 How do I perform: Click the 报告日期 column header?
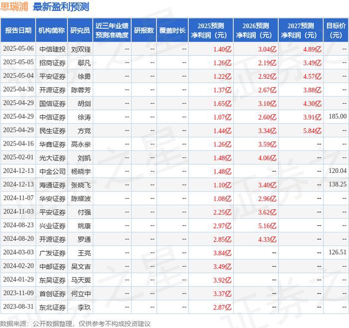pos(18,30)
